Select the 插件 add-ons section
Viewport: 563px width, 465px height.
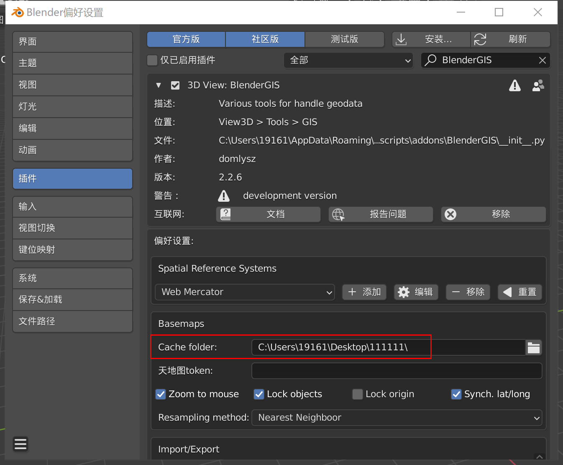point(73,179)
